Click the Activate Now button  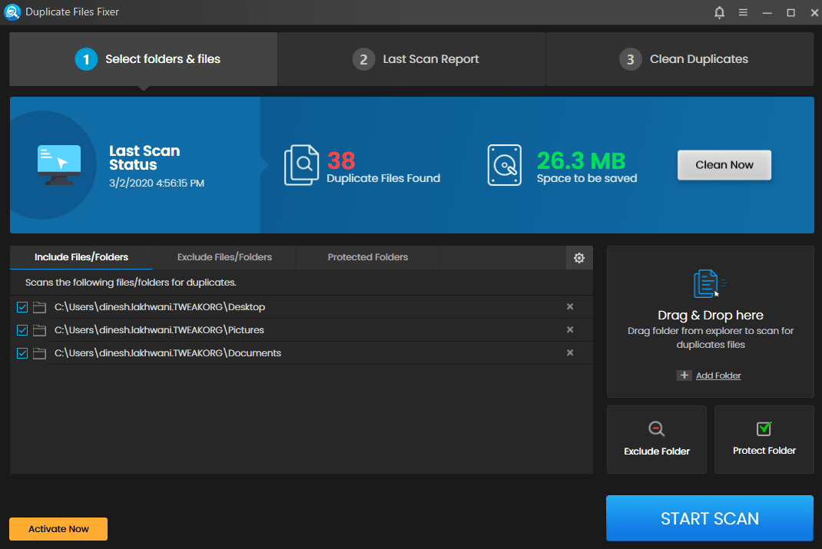(x=58, y=528)
